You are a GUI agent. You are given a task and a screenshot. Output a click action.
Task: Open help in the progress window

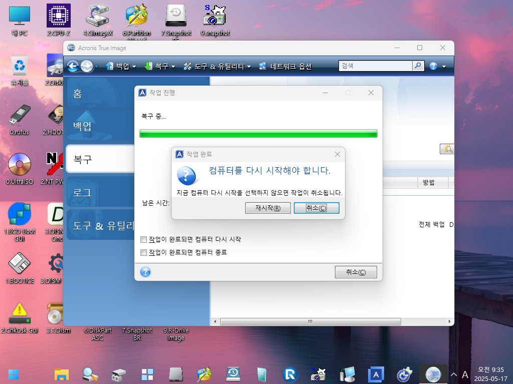[x=145, y=272]
